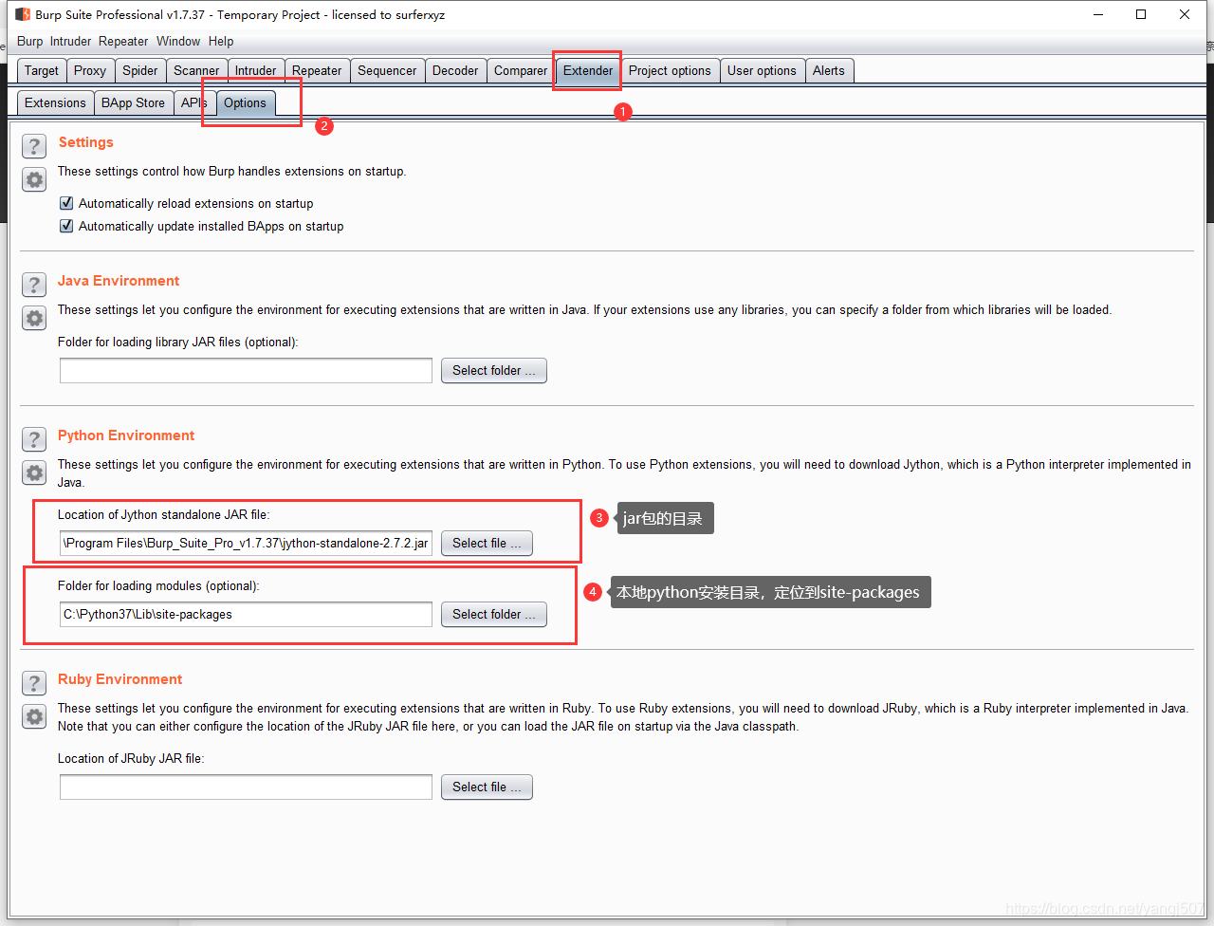
Task: Switch to the Proxy tab
Action: (x=90, y=70)
